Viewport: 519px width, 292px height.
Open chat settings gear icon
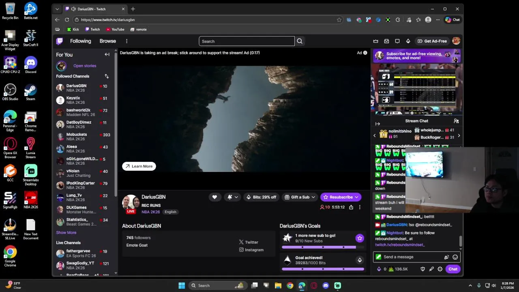click(x=440, y=269)
